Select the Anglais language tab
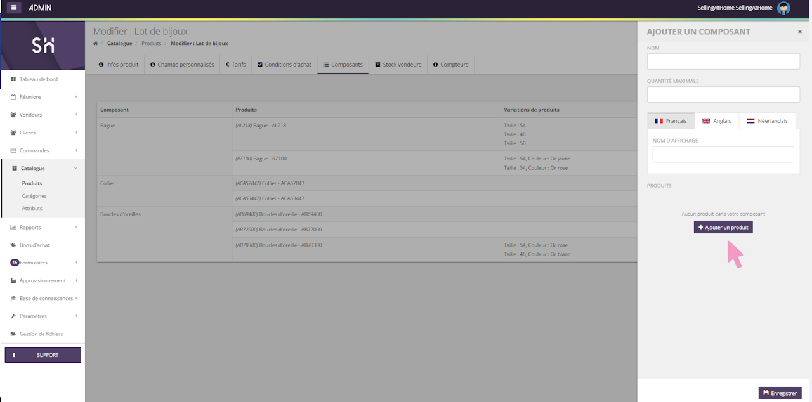The image size is (812, 402). point(716,121)
